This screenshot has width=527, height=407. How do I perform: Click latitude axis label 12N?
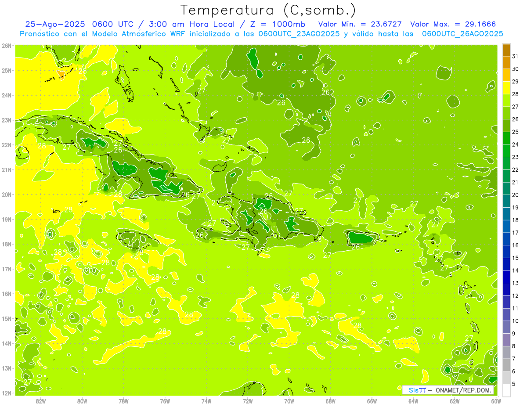(x=6, y=393)
